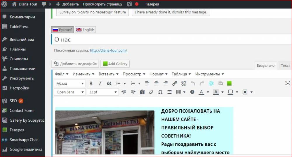
Task: Expand the table insert dropdown arrow
Action: [x=184, y=92]
